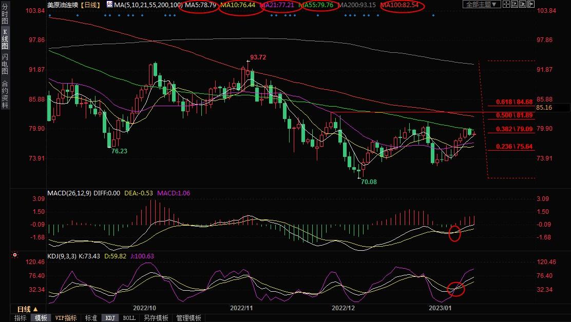Toggle the KDJ indicator template
The image size is (571, 322).
[x=110, y=318]
